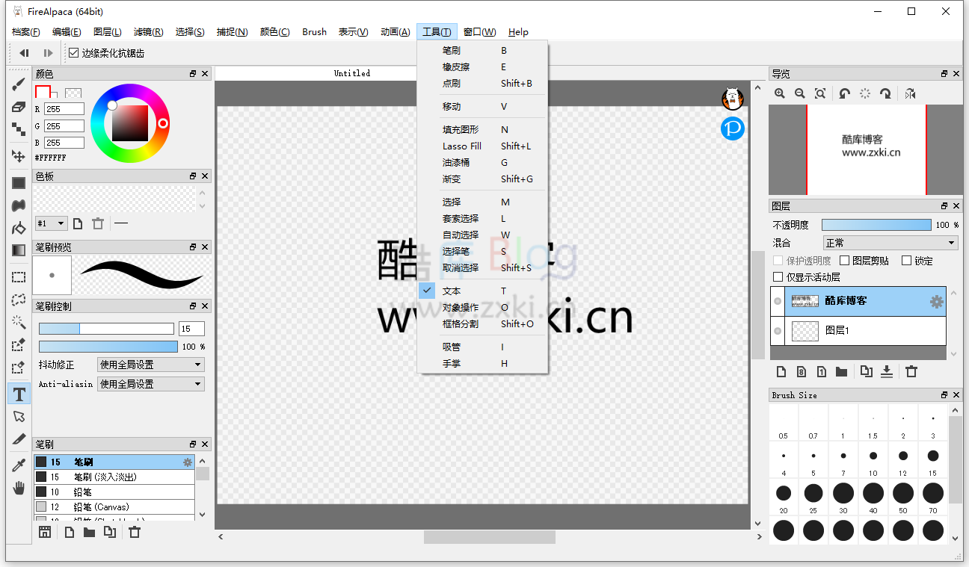This screenshot has height=567, width=969.
Task: Open the 滤镜 menu in the menu bar
Action: pos(147,31)
